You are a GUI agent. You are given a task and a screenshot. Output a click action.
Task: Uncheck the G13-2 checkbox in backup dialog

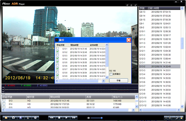pyautogui.click(x=58, y=52)
